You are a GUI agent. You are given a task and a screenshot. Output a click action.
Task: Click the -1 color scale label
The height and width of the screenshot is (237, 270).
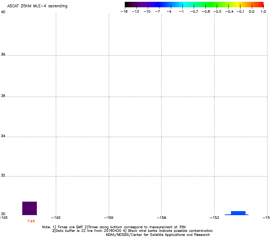[x=181, y=12]
